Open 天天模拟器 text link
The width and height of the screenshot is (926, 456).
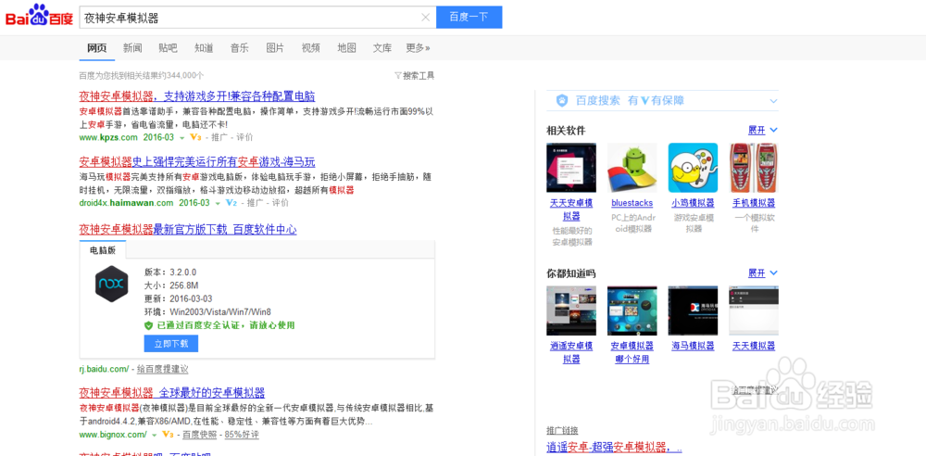tap(754, 346)
